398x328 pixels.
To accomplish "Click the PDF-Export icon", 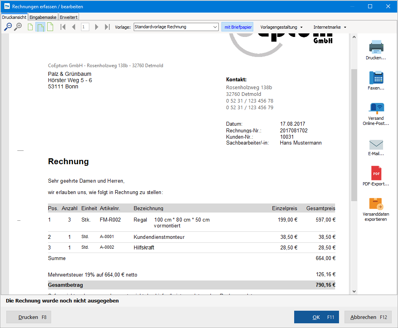I will coord(376,173).
